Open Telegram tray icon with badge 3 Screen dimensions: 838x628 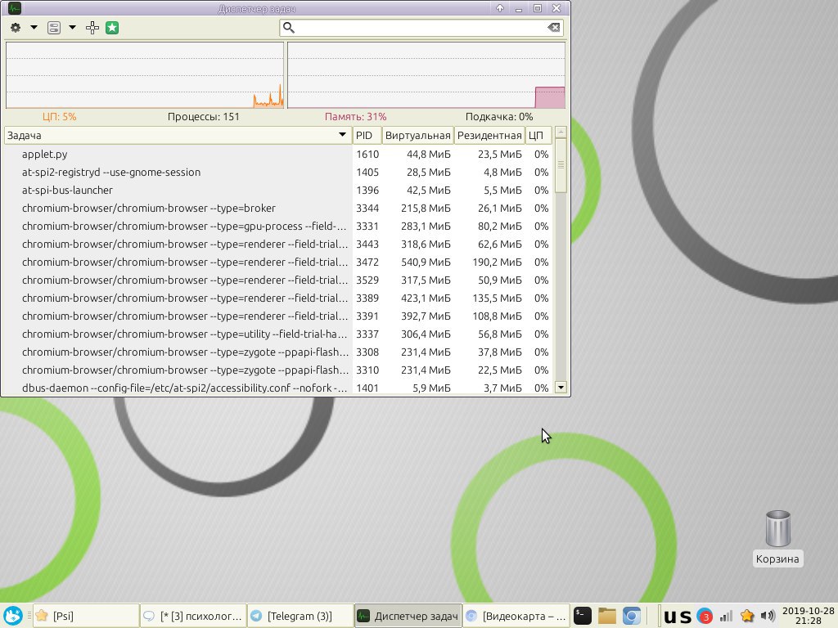point(705,617)
